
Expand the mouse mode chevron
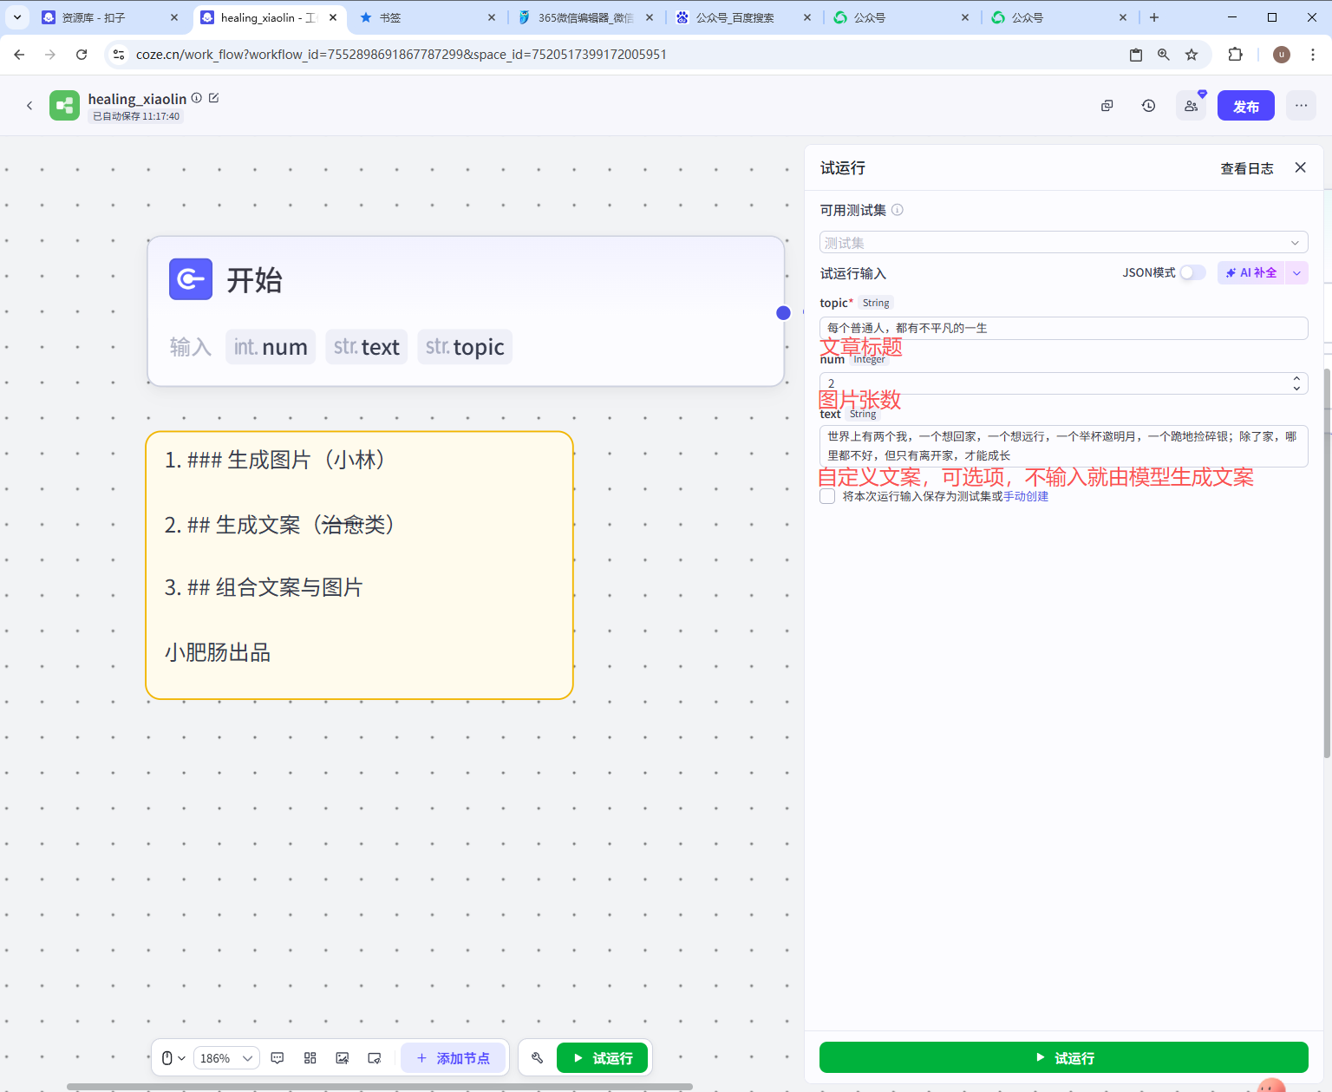(x=181, y=1058)
